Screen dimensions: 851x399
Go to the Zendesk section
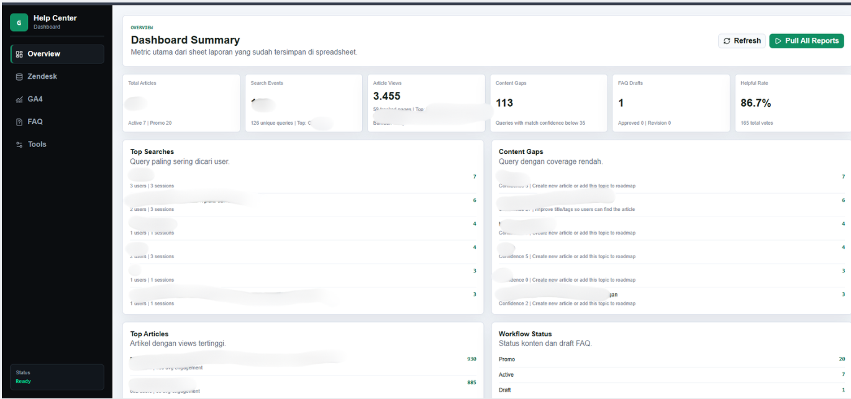pos(57,76)
